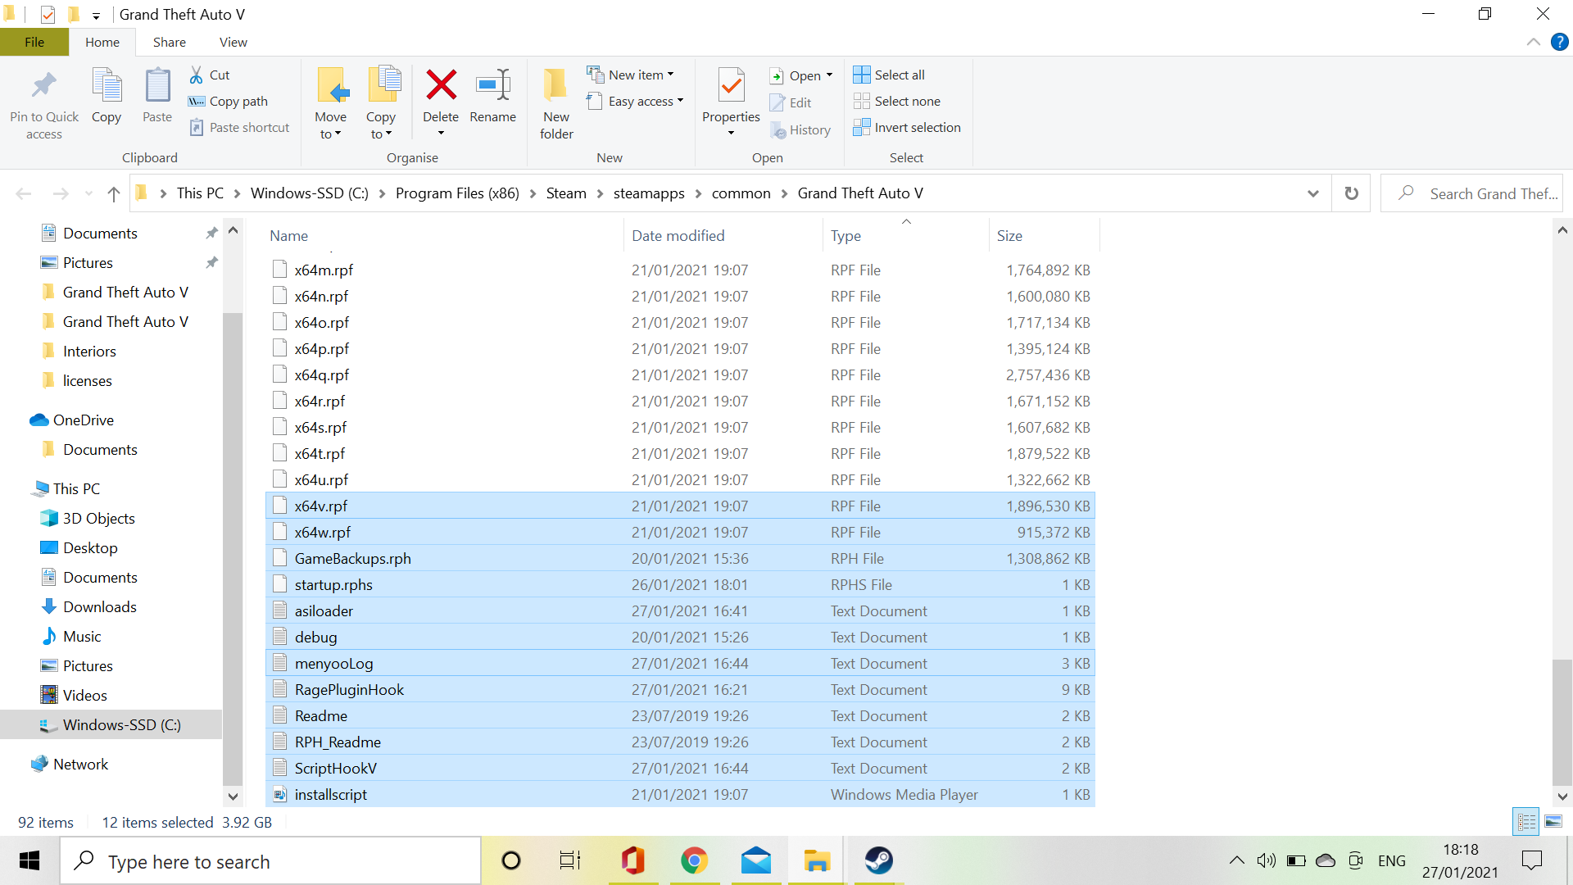Image resolution: width=1573 pixels, height=885 pixels.
Task: Open Steam from the taskbar
Action: (878, 860)
